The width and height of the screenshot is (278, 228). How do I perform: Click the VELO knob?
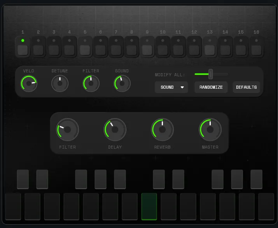(29, 84)
